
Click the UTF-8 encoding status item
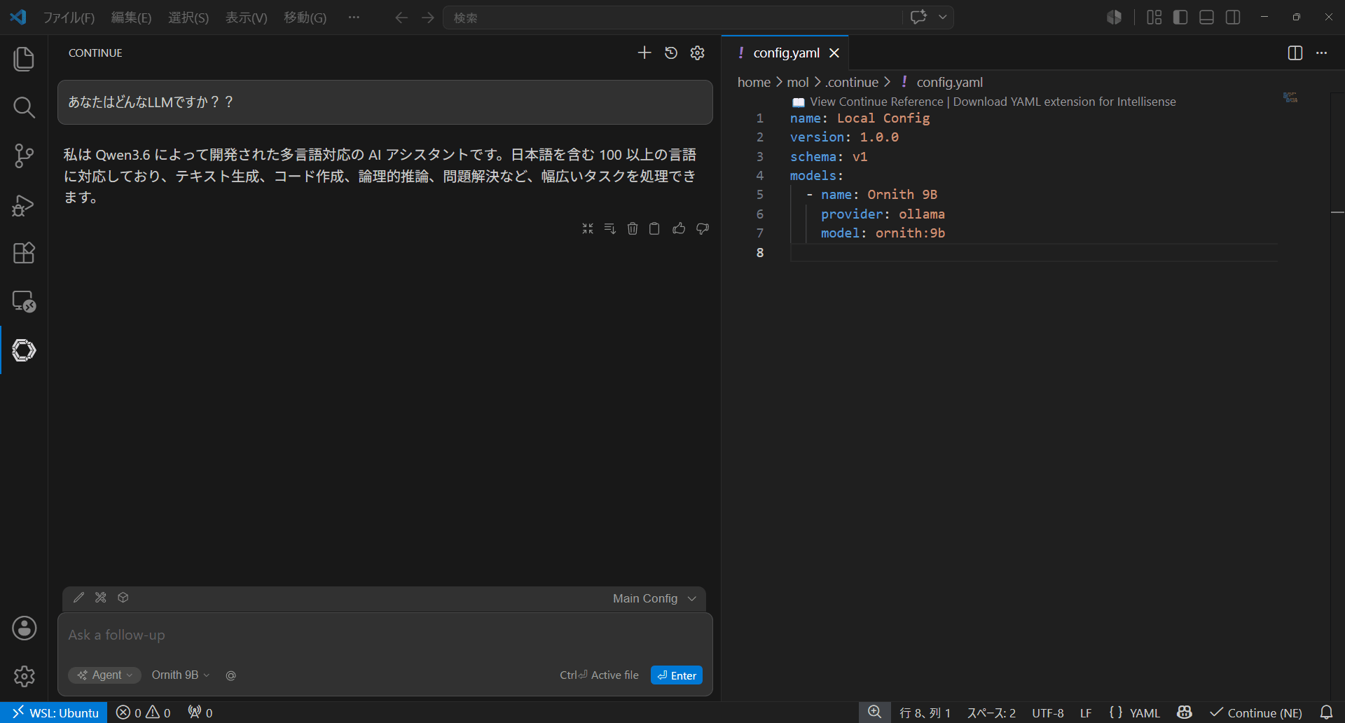click(1048, 712)
